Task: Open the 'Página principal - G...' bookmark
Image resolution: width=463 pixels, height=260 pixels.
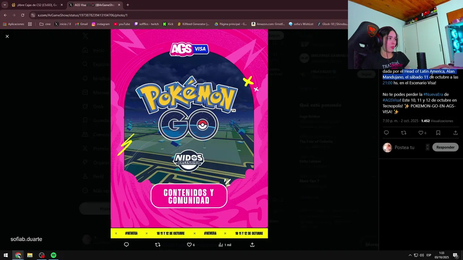Action: pos(230,24)
